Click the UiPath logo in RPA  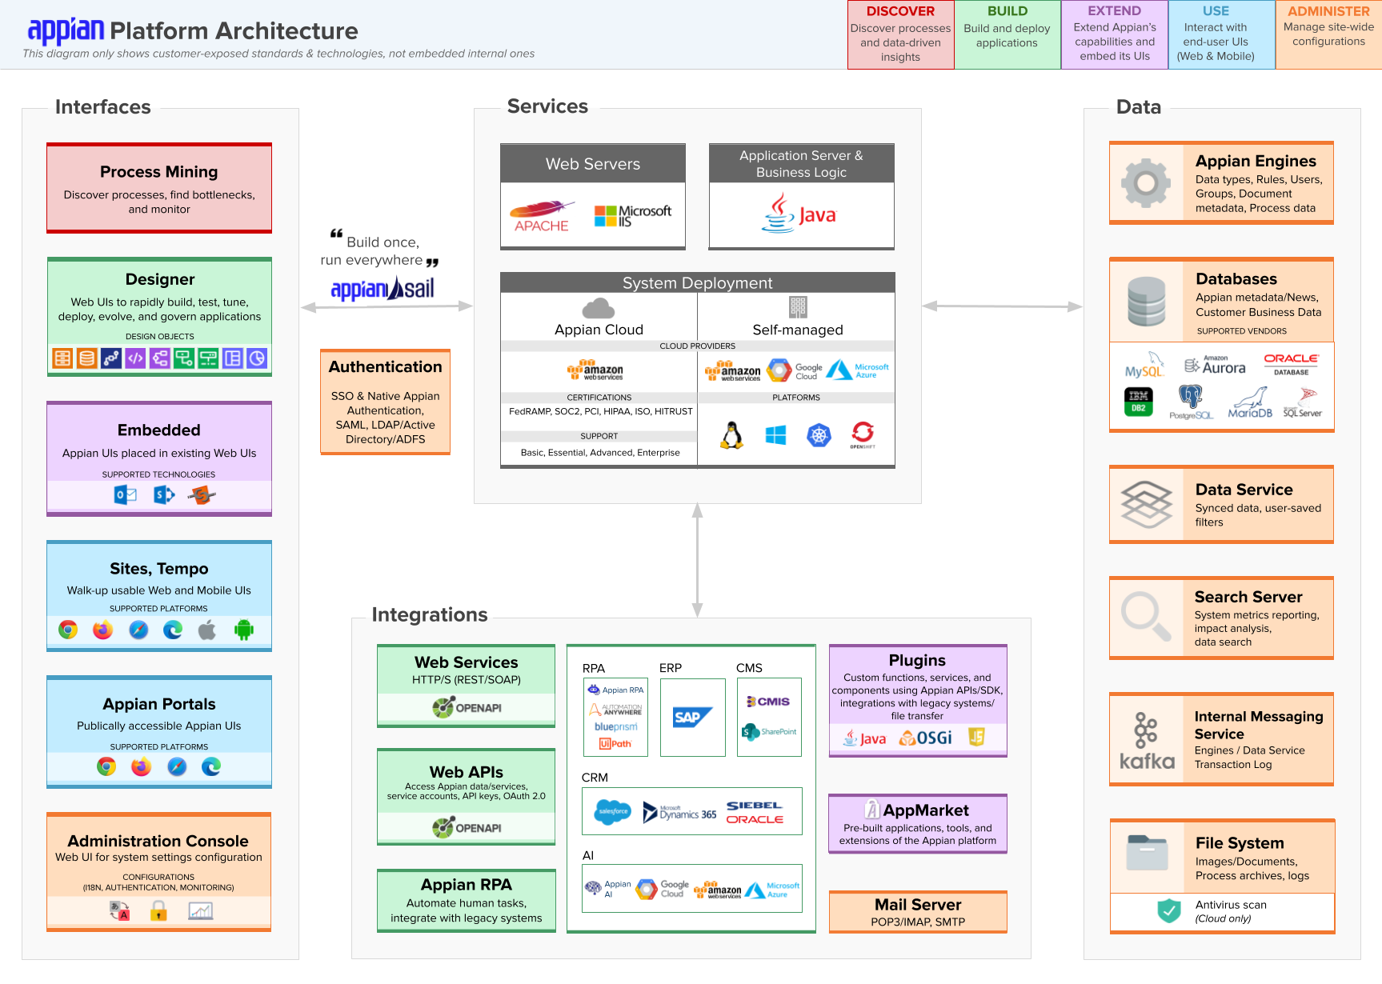615,743
